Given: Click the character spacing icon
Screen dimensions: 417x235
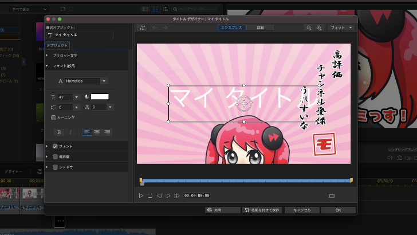Looking at the screenshot, I should [x=86, y=107].
